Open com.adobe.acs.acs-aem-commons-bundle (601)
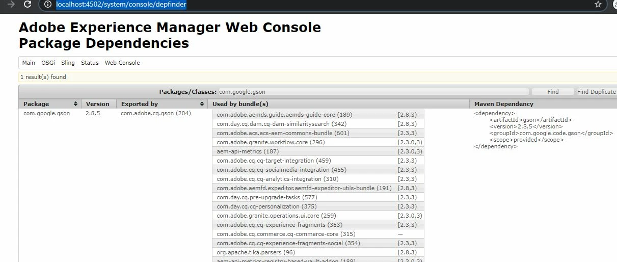617x262 pixels. pyautogui.click(x=283, y=133)
